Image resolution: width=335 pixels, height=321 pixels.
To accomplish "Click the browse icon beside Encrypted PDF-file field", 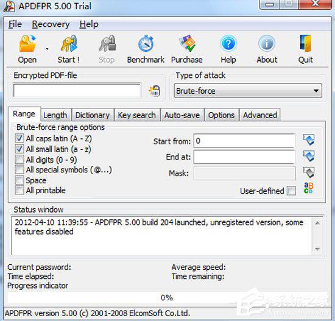I will [154, 91].
